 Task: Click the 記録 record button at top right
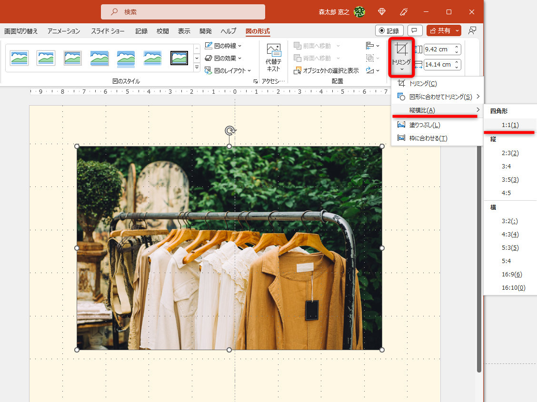click(x=389, y=31)
